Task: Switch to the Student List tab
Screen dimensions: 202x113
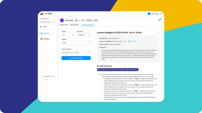Action: pos(64,25)
